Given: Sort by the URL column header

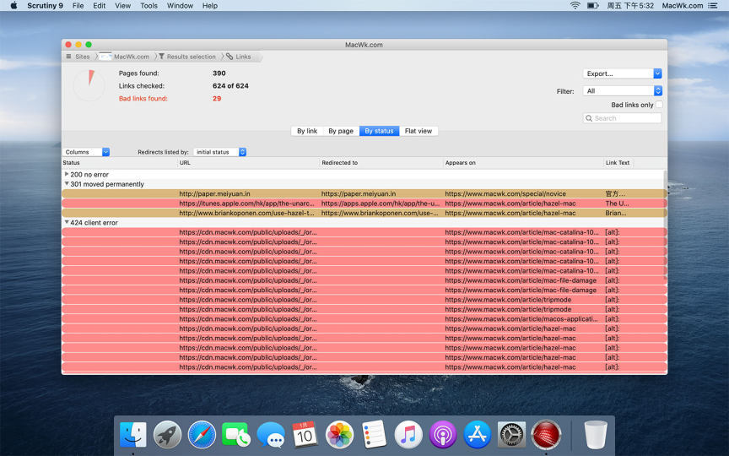Looking at the screenshot, I should click(x=249, y=163).
